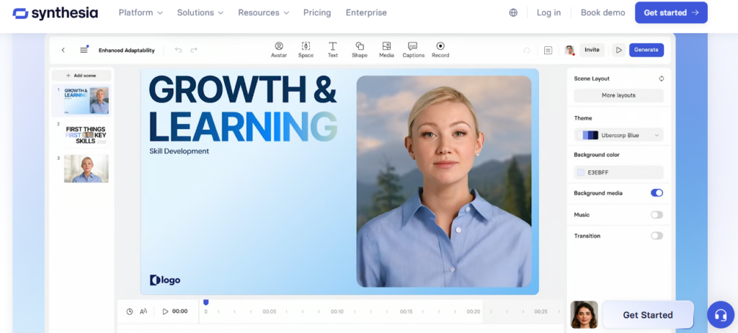
Task: Go to the Pricing page
Action: click(317, 12)
